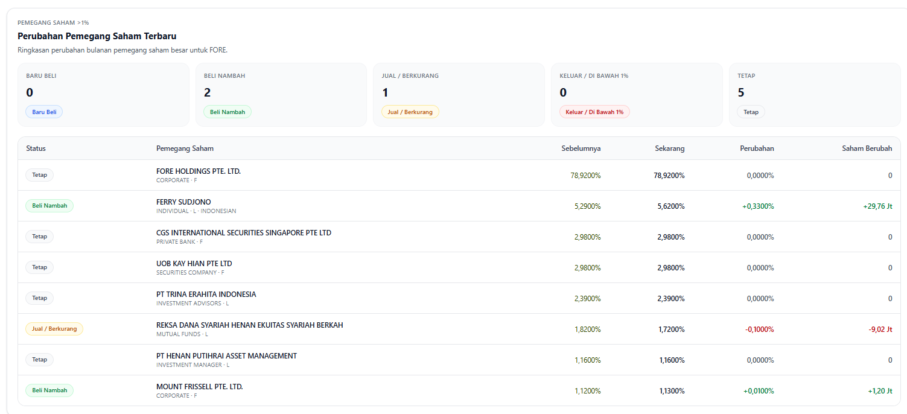Select UOB KAY HIAN PTE LTD
This screenshot has width=907, height=414.
[194, 264]
